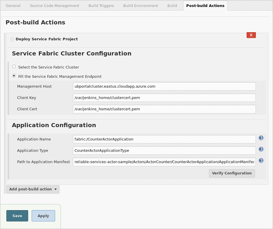Screen dimensions: 273x229
Task: Click the Service Fabric Cluster Configuration heading
Action: pos(71,54)
